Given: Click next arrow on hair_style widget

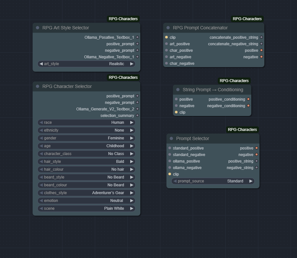Looking at the screenshot, I should coord(132,162).
